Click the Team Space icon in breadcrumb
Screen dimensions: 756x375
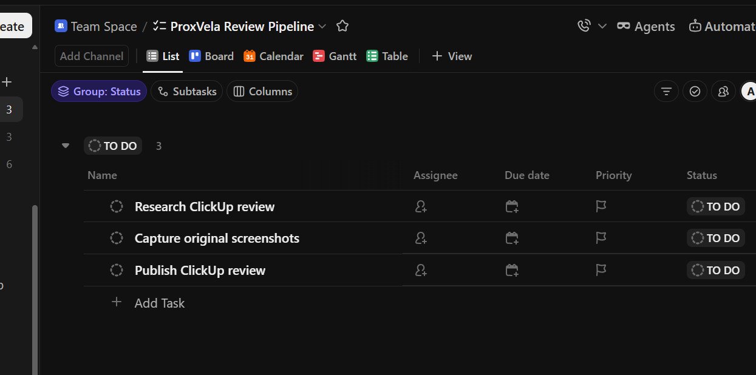tap(61, 26)
